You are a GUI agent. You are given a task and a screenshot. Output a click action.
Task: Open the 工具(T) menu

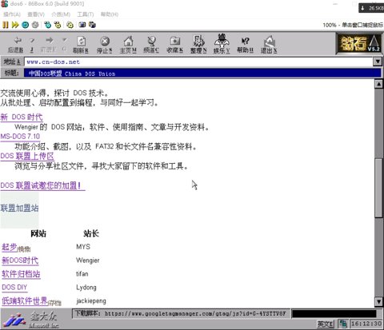click(86, 14)
